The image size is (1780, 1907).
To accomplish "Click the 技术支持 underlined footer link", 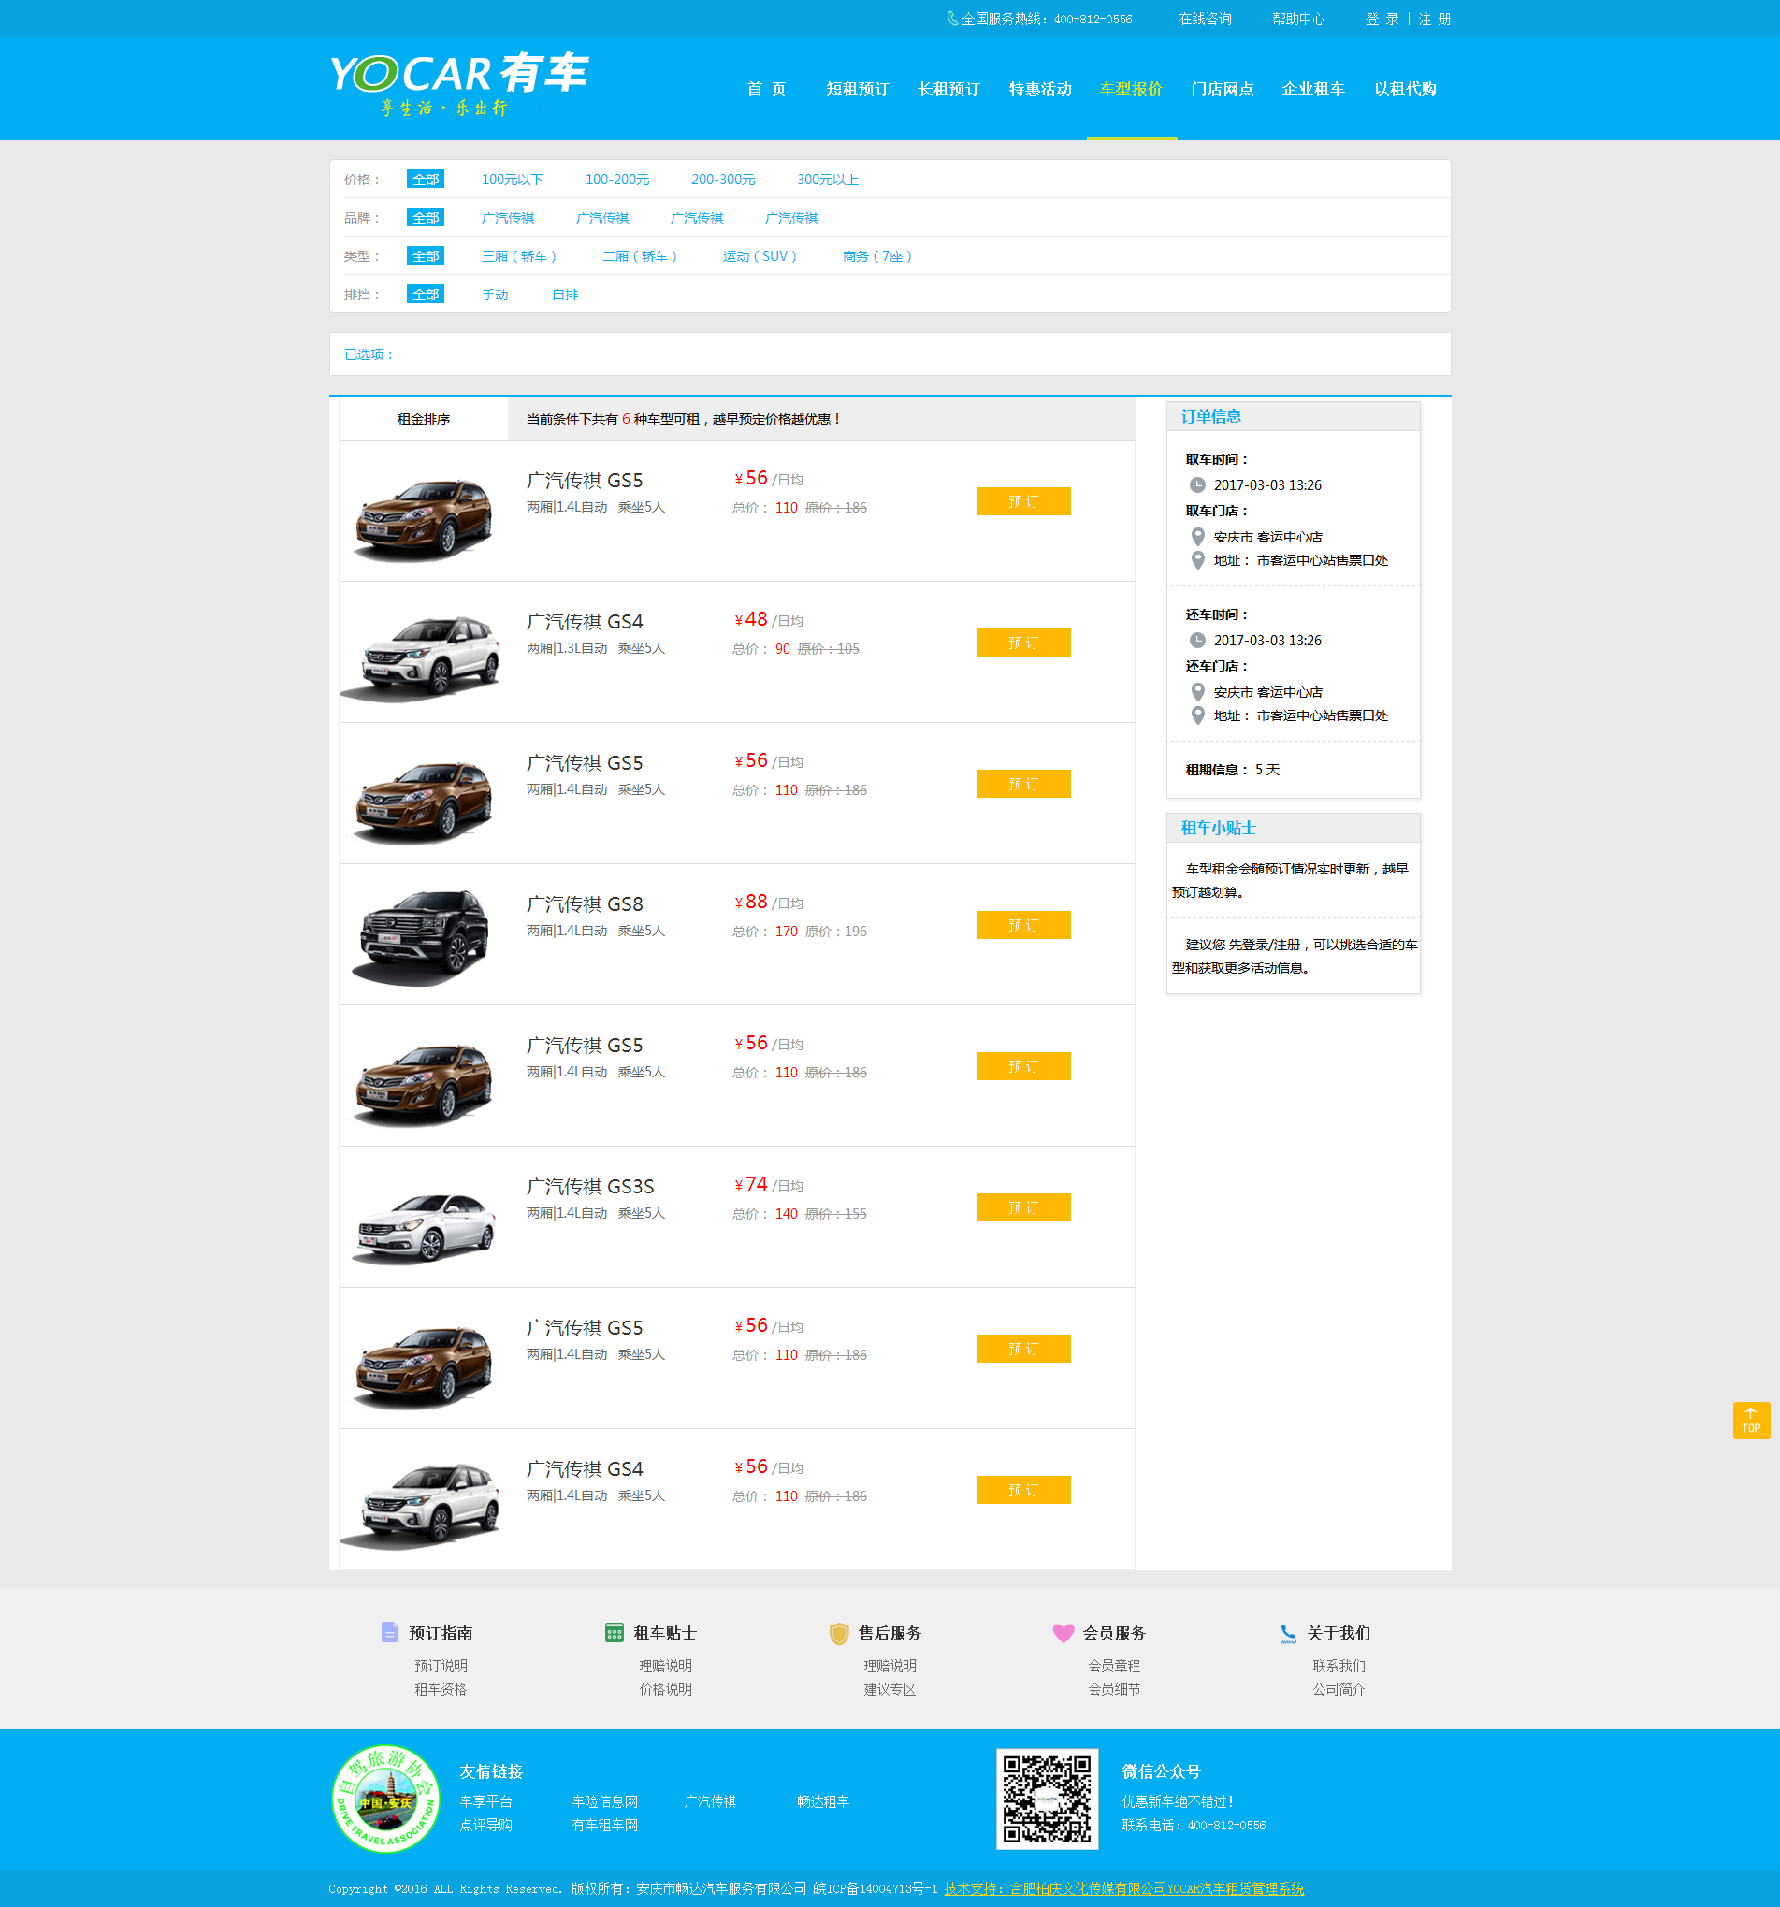I will 1123,1887.
